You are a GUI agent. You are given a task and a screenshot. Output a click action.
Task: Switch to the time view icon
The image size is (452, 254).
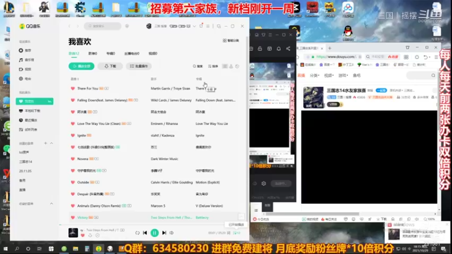point(237,66)
